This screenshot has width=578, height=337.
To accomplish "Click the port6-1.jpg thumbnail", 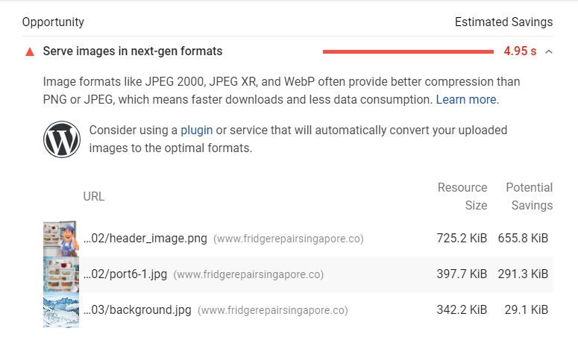I will (x=61, y=274).
